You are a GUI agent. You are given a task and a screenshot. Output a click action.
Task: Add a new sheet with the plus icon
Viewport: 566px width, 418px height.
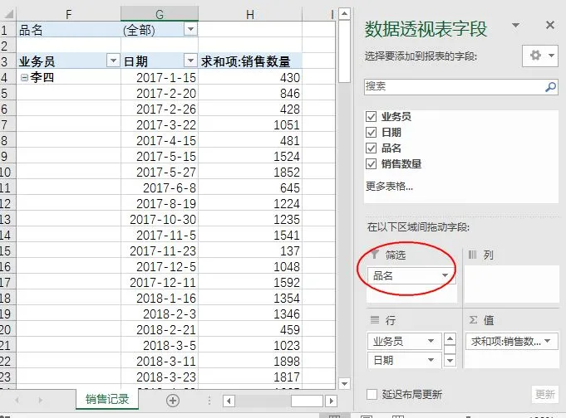coord(173,401)
